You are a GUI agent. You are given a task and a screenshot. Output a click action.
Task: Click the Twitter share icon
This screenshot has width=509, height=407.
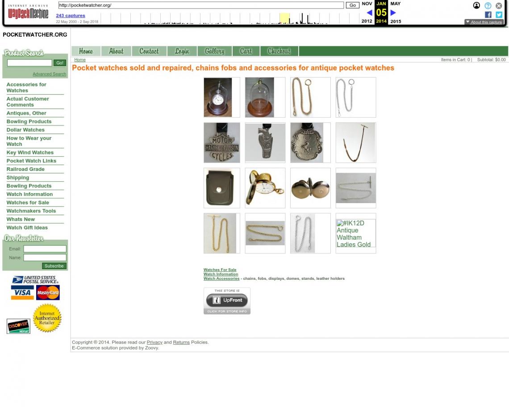point(499,15)
